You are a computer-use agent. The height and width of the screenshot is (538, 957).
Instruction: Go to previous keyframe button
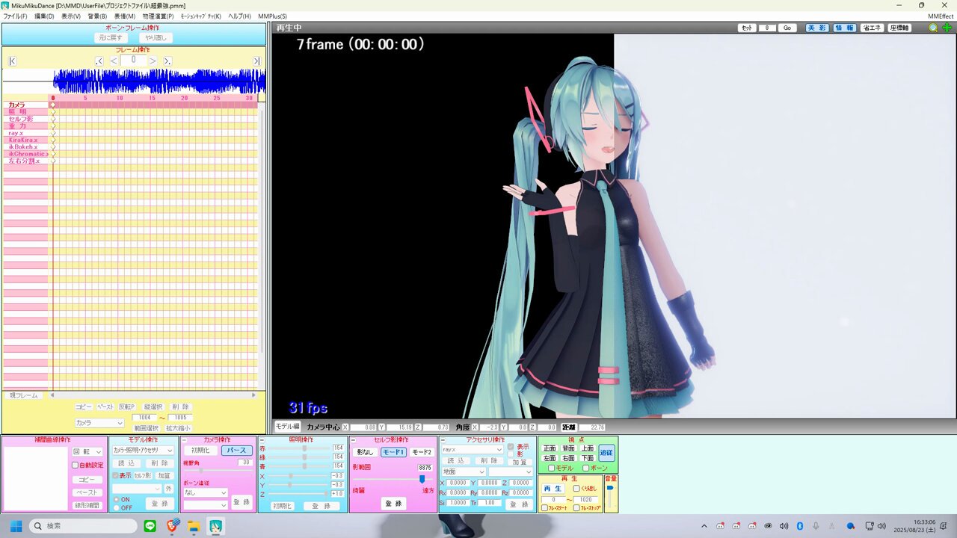click(x=99, y=61)
